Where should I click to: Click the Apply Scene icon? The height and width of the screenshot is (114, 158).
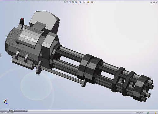pos(88,2)
